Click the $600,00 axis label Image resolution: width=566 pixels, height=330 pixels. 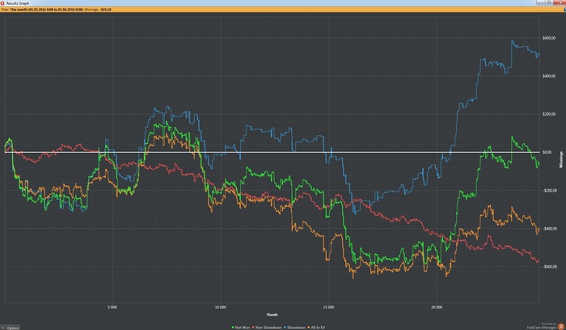click(549, 38)
